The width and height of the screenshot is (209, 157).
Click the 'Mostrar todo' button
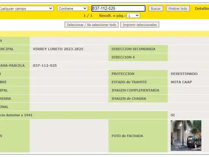pos(178,9)
